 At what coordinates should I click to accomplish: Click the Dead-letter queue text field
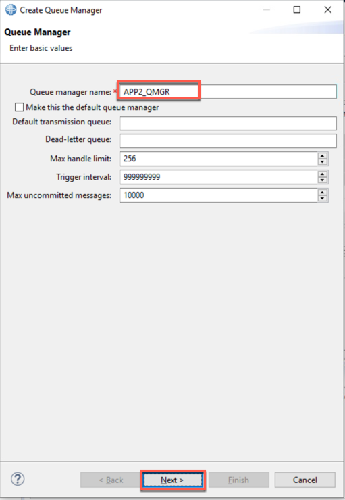click(228, 141)
